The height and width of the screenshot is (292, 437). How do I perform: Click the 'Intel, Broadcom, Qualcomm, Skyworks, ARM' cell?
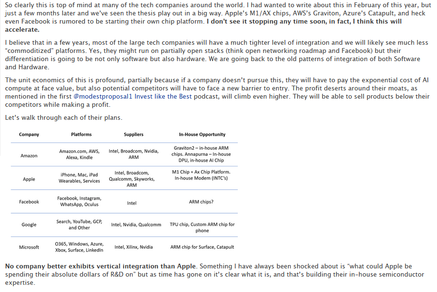coord(132,179)
